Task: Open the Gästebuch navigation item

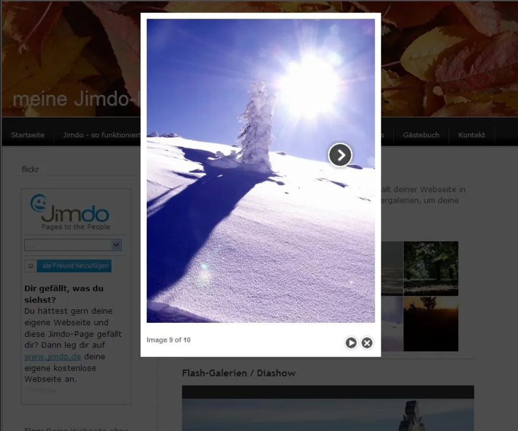Action: coord(421,135)
